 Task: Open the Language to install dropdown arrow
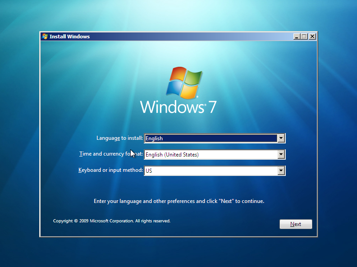(281, 138)
